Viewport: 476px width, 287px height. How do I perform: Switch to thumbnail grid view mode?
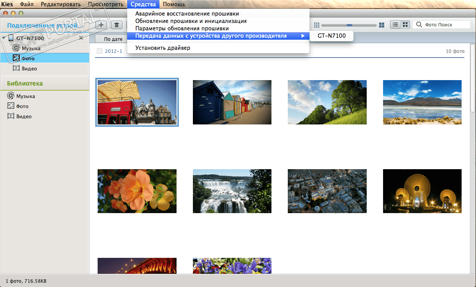point(405,24)
